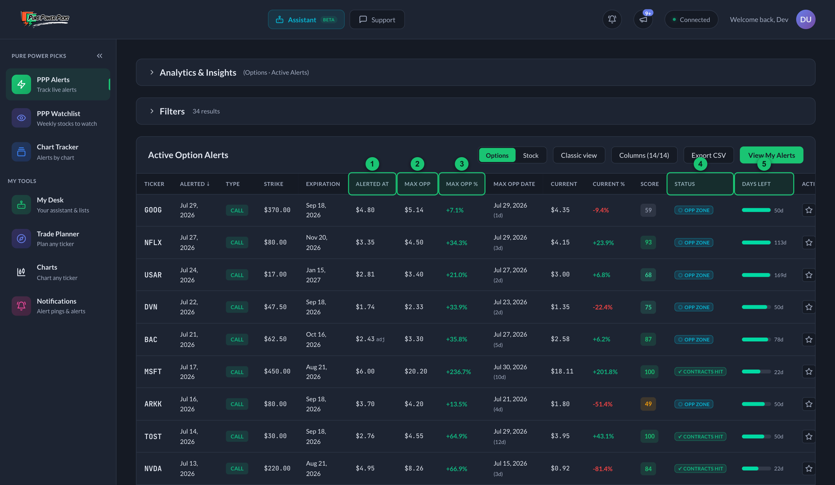Open the notification bell in header

click(612, 19)
